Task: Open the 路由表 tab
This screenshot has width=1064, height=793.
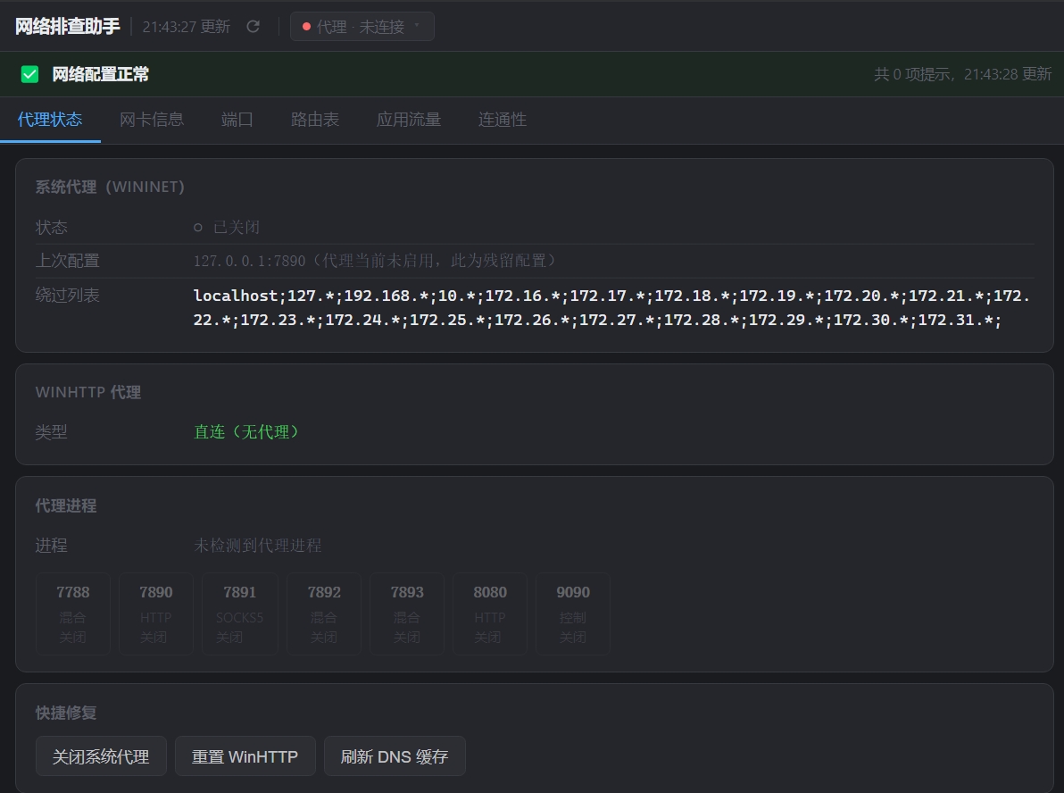Action: (315, 120)
